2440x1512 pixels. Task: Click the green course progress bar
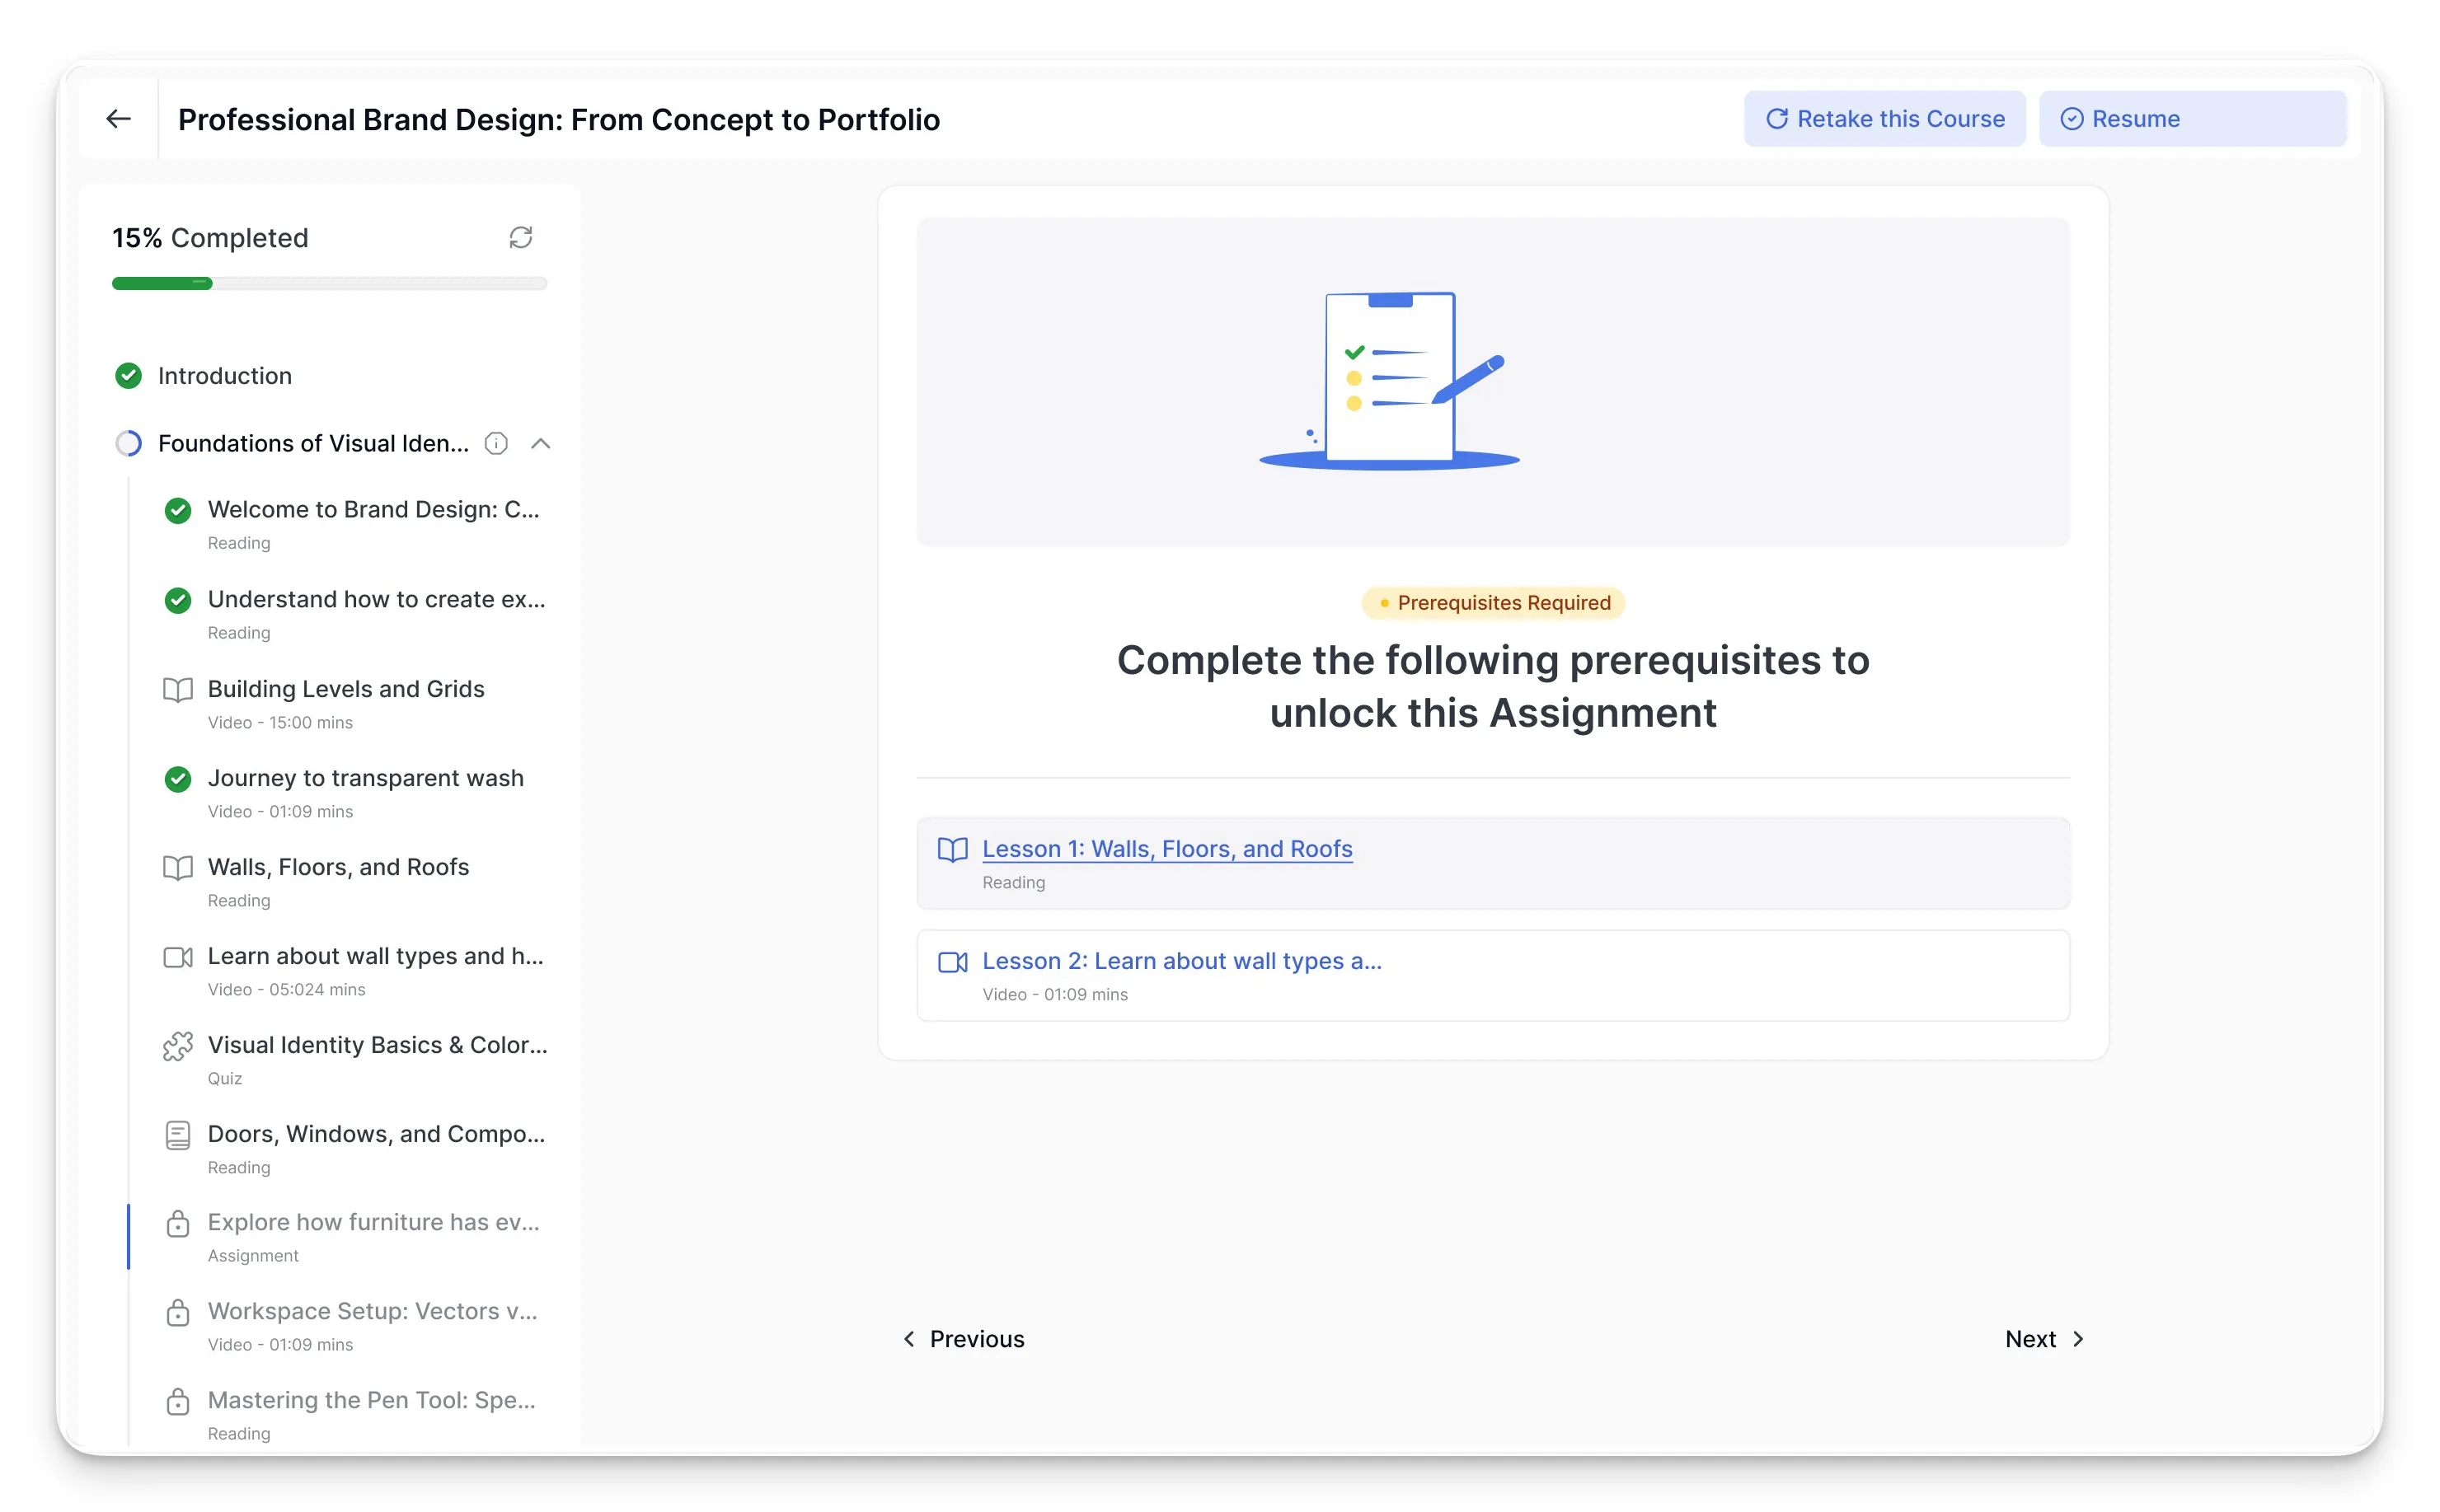click(x=162, y=284)
